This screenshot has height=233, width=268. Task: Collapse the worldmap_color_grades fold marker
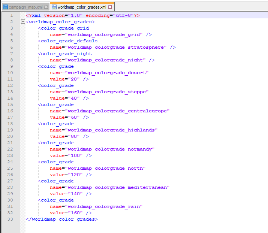(x=23, y=22)
